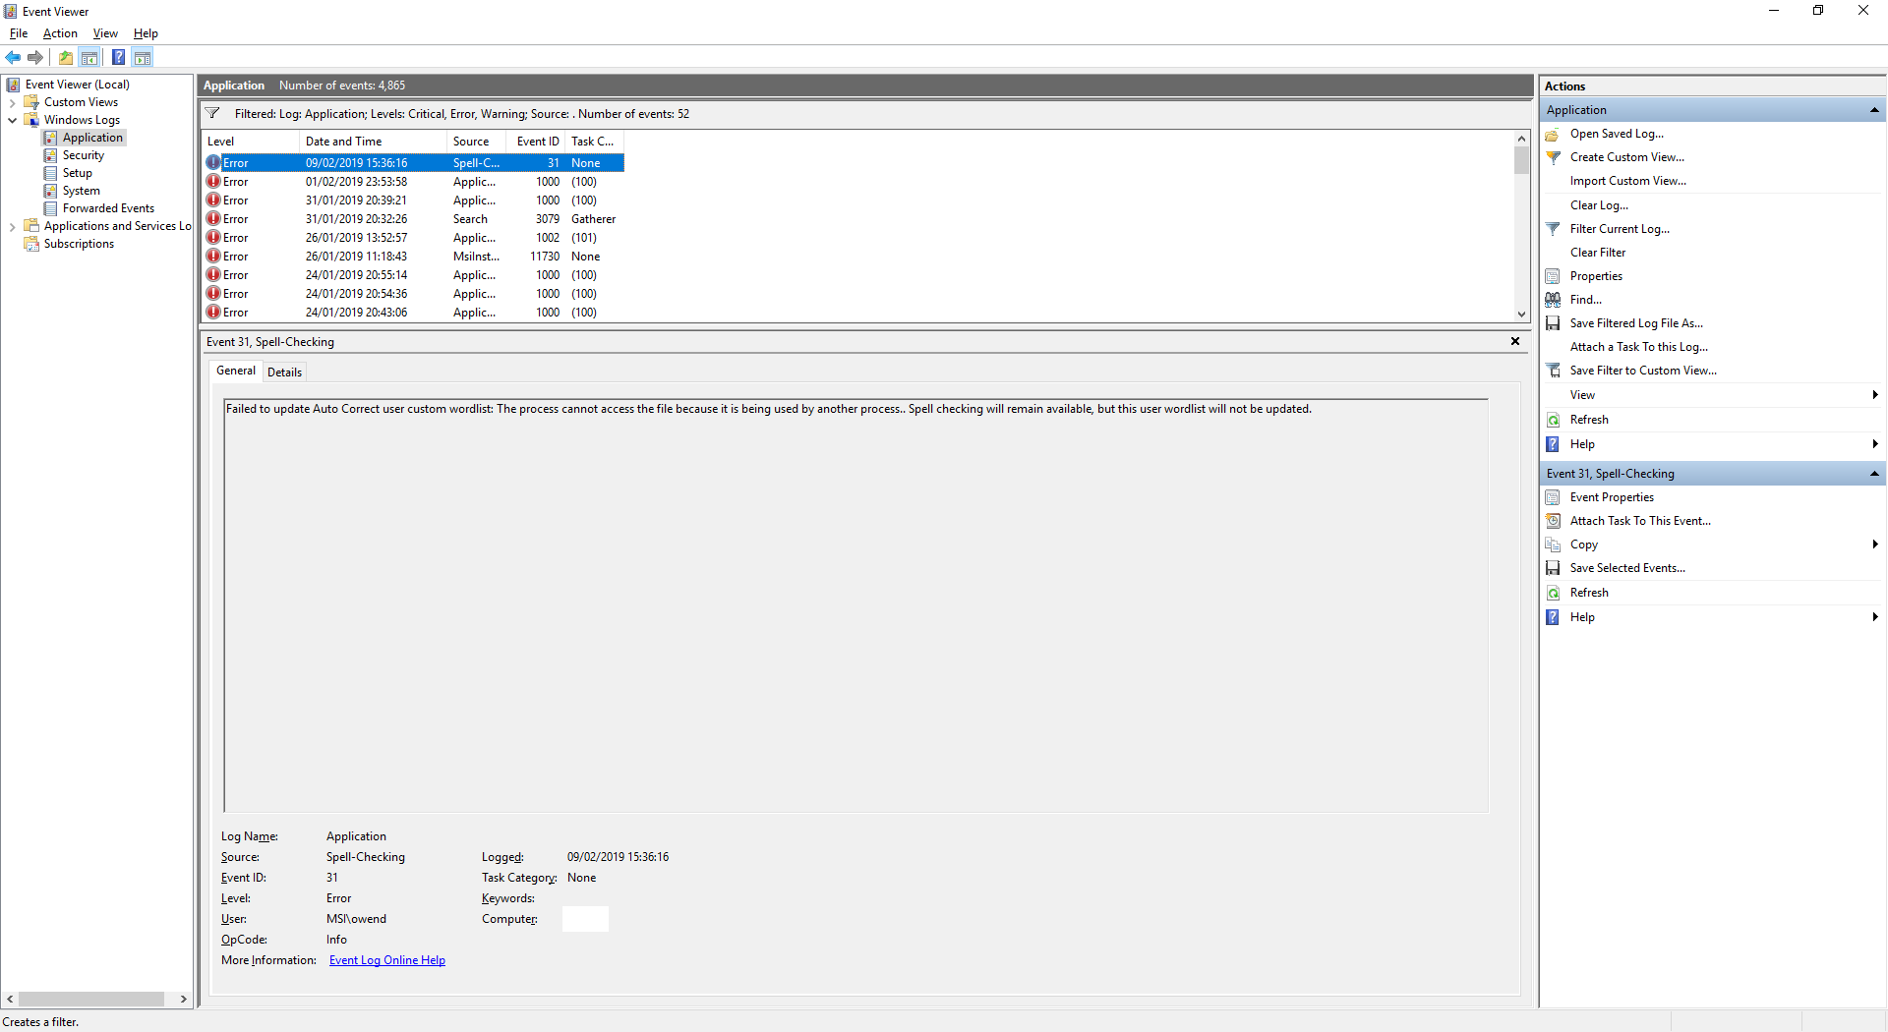Click the error icon of the 26/01/2019 11:18:43 event

[213, 257]
